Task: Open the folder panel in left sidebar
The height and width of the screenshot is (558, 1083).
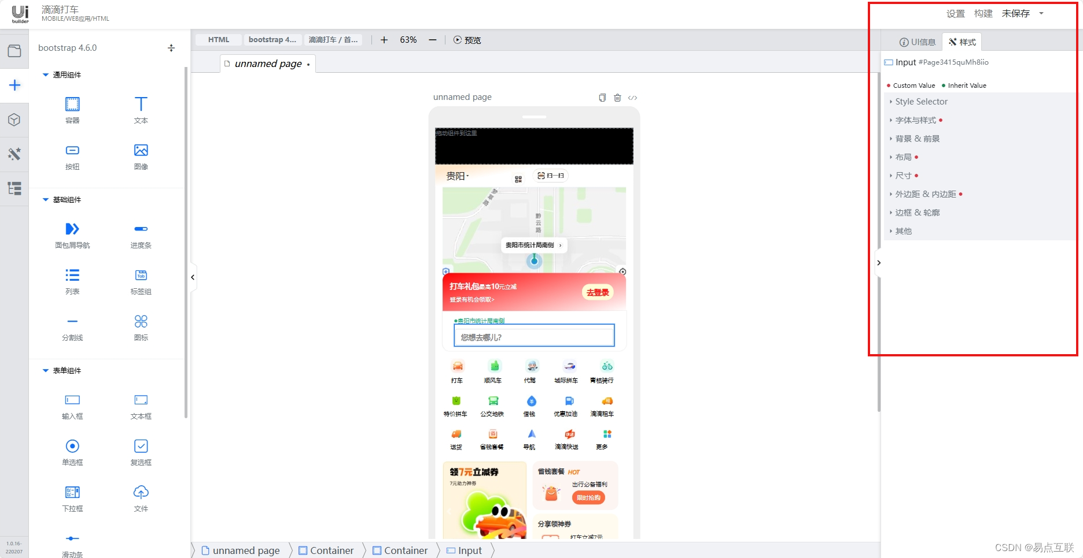Action: pos(14,51)
